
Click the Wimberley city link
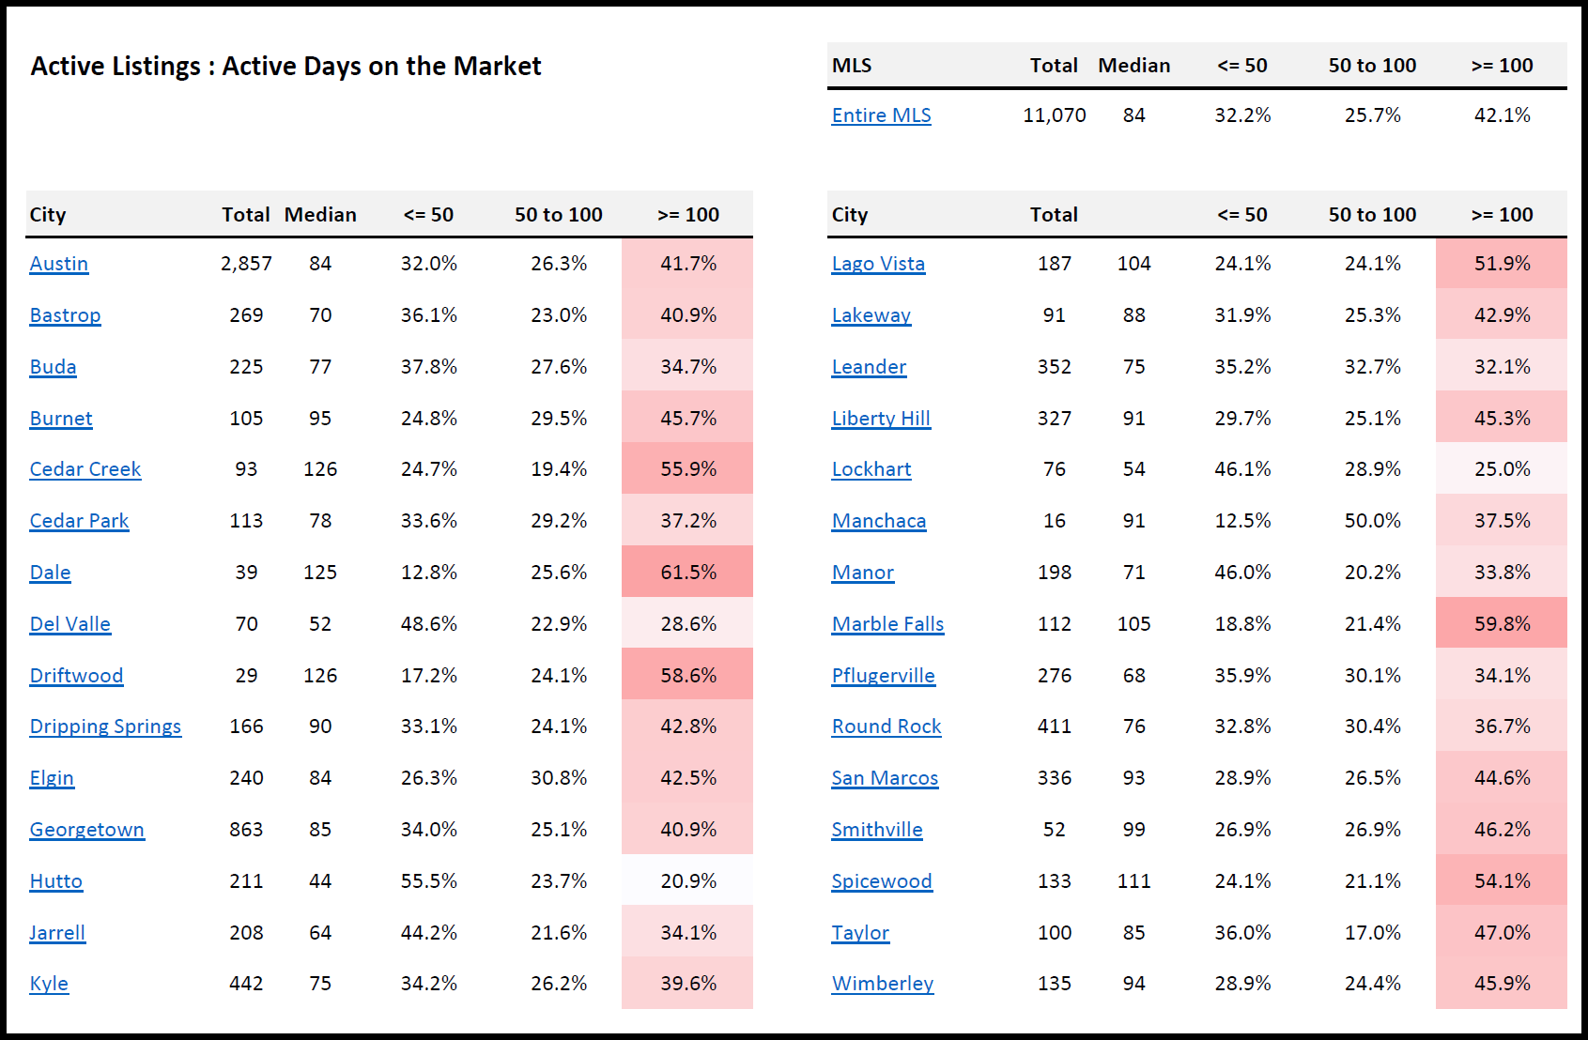coord(883,984)
